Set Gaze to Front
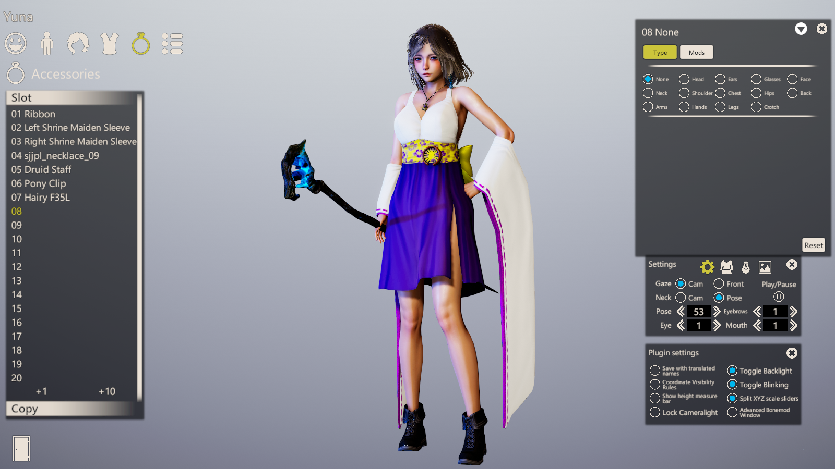Screen dimensions: 835x469 pos(719,283)
